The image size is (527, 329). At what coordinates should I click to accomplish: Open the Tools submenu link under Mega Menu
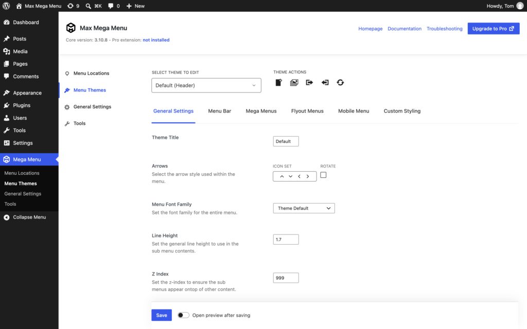(10, 204)
